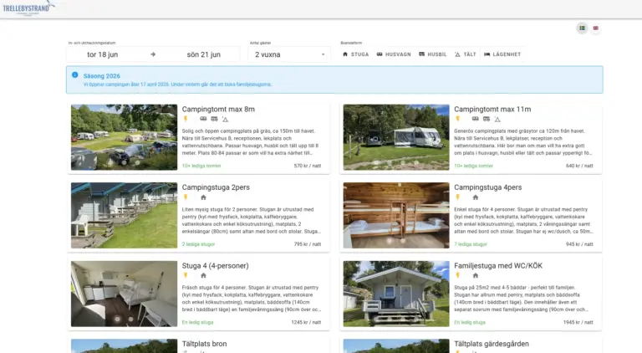Viewport: 642px width, 353px height.
Task: Click availability text on Stuga 4 (4-personer)
Action: point(198,322)
